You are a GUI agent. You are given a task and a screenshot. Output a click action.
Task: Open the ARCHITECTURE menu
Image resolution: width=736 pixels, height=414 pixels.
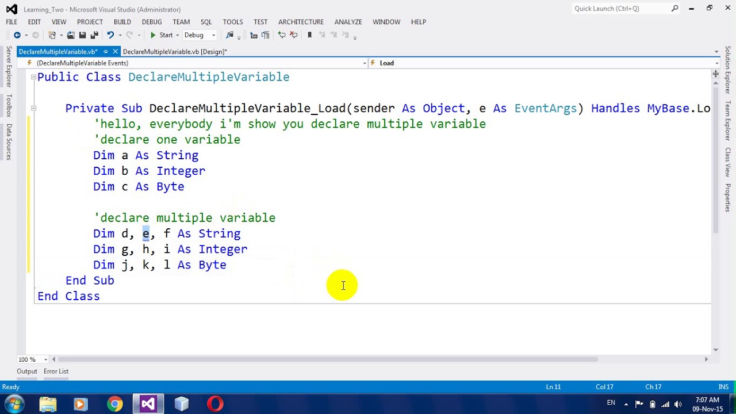point(301,22)
